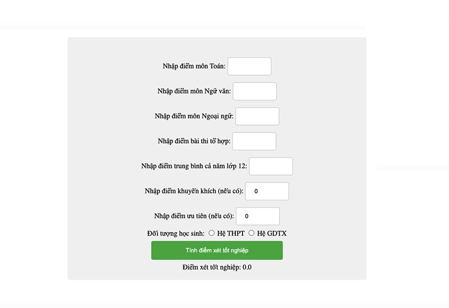Click the 'Hệ THPT' option text
The width and height of the screenshot is (449, 308).
[231, 233]
